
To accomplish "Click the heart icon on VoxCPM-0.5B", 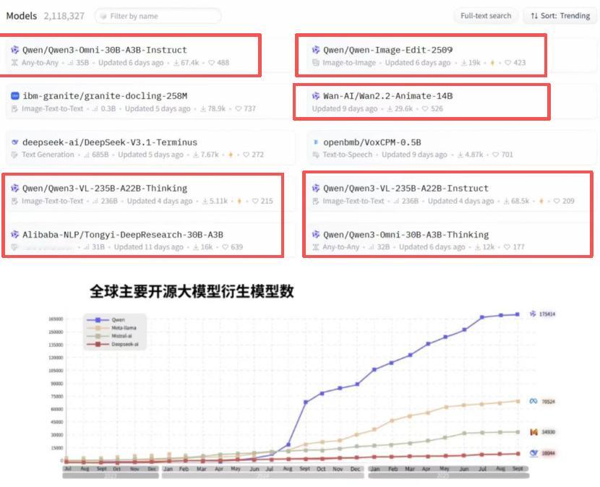I will tap(495, 155).
